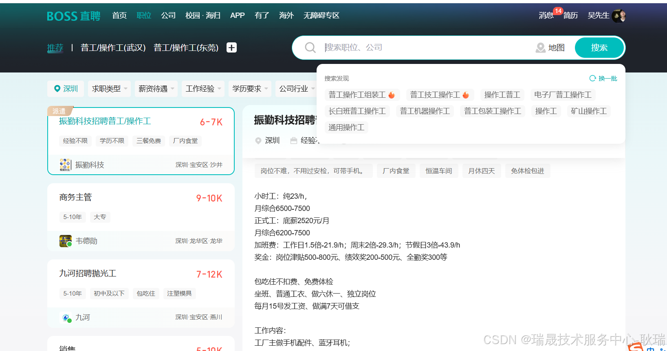Click the 三餐免费 tag on first job card

click(149, 141)
